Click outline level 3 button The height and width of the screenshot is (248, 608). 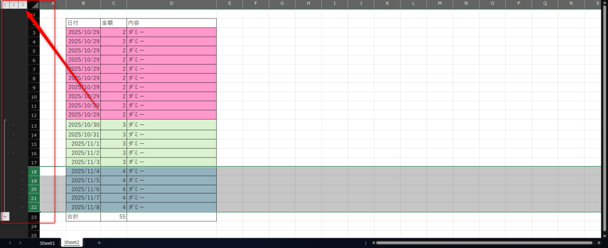(x=23, y=5)
